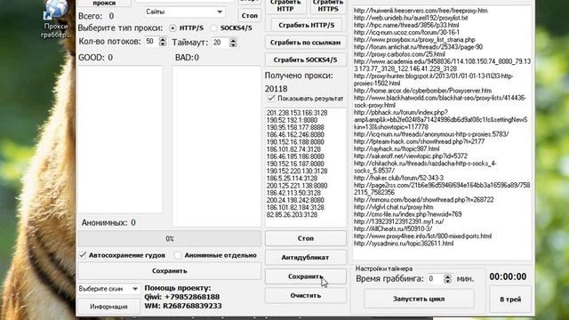
Task: Open the Прокси граббер desktop shortcut
Action: click(x=55, y=18)
